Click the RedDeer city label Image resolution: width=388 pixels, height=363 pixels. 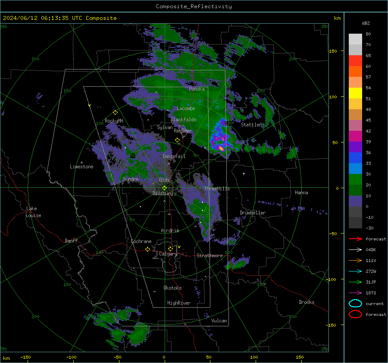183,131
